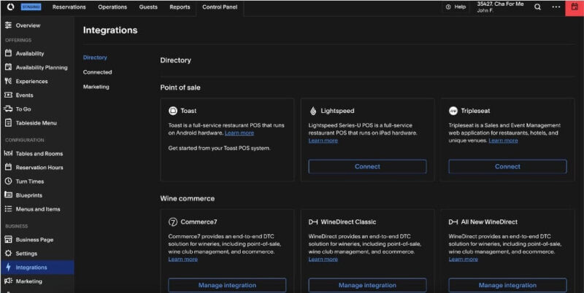Click the To Go delivery icon

pos(8,109)
